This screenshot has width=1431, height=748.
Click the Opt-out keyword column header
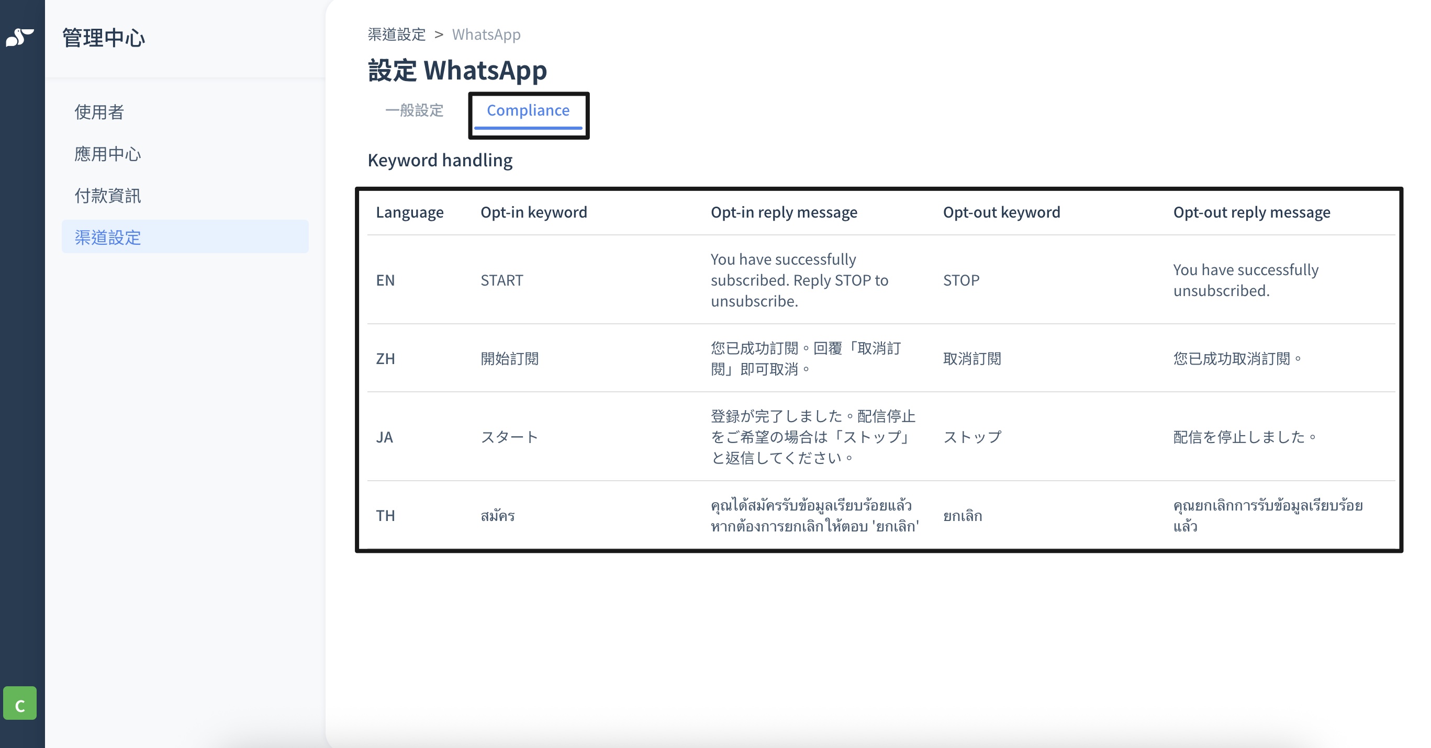pyautogui.click(x=1002, y=212)
